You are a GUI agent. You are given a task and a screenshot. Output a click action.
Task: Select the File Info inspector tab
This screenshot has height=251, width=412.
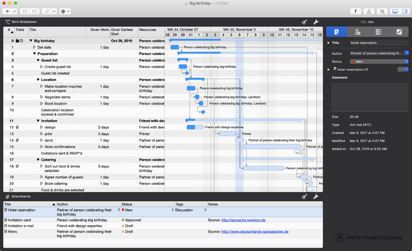[336, 32]
